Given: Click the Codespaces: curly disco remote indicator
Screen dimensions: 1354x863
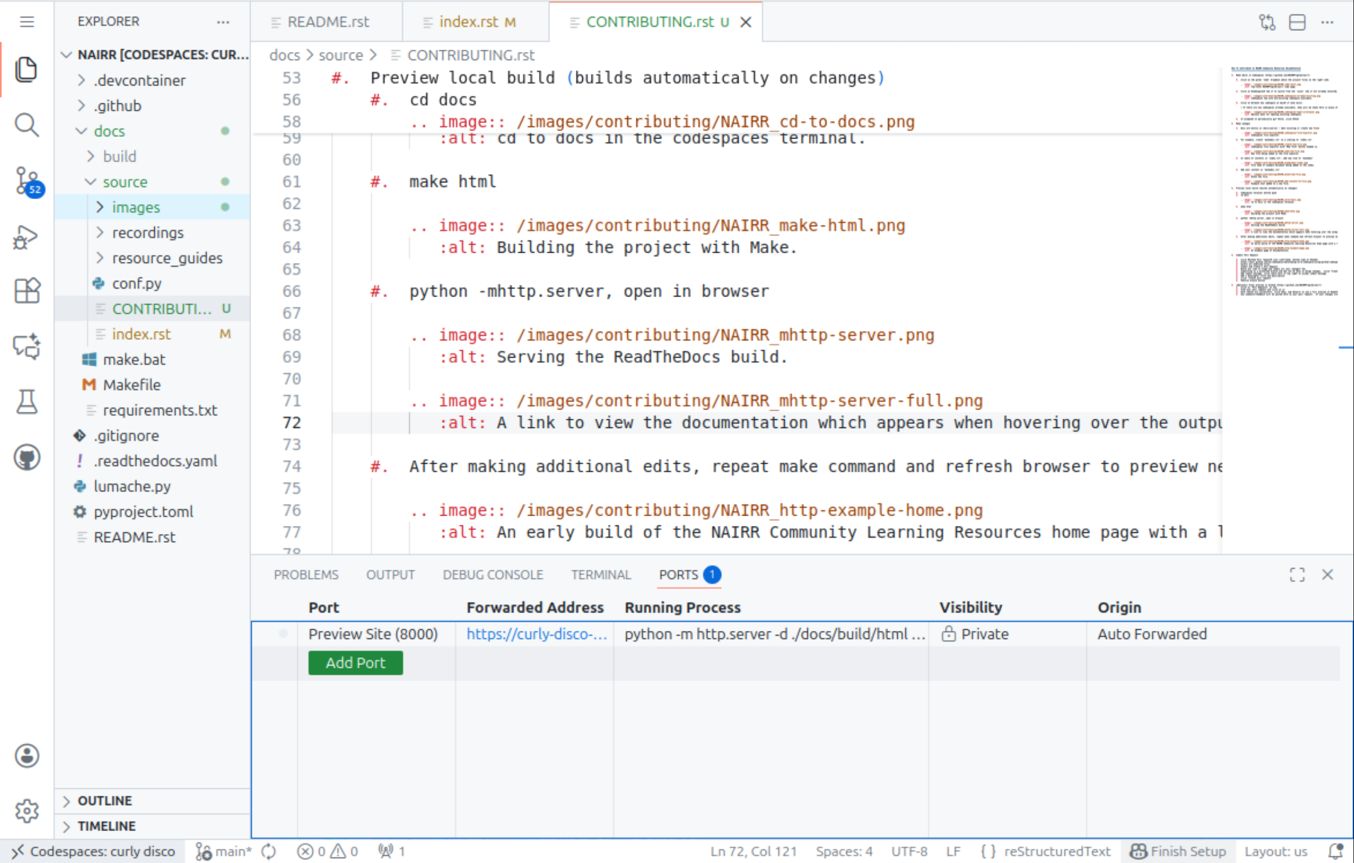Looking at the screenshot, I should [x=93, y=851].
